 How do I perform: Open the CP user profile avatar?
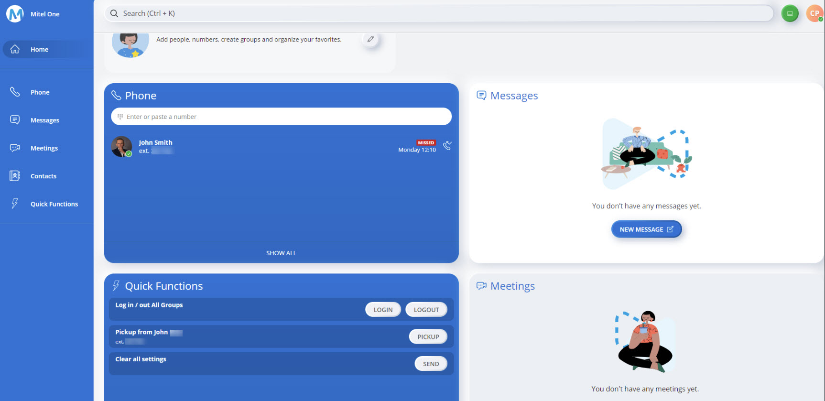(x=814, y=13)
